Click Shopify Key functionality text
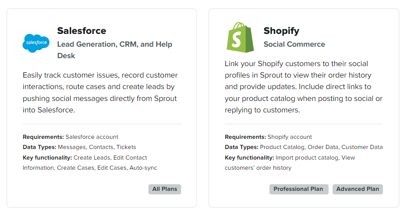 (x=290, y=163)
